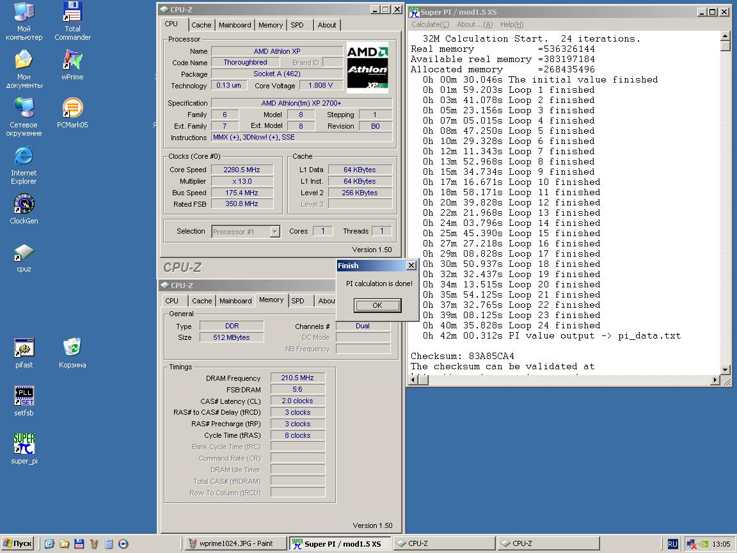Click the Super PI vertical scrollbar down arrow

[725, 369]
